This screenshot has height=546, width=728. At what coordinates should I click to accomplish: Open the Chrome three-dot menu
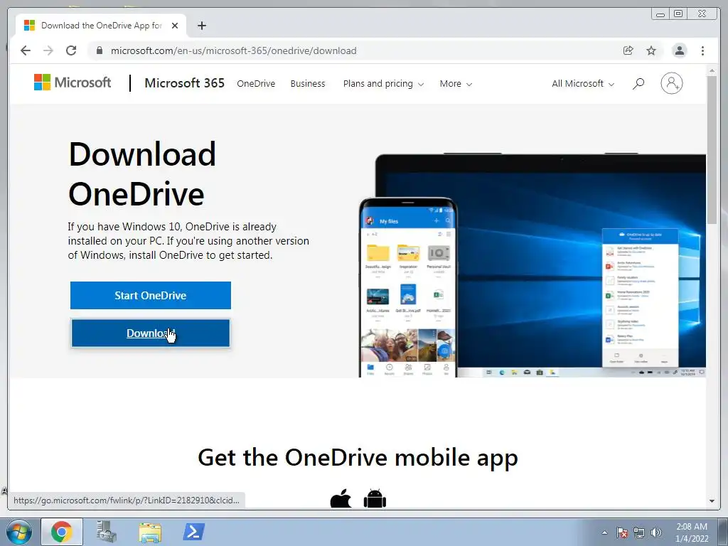pos(702,50)
